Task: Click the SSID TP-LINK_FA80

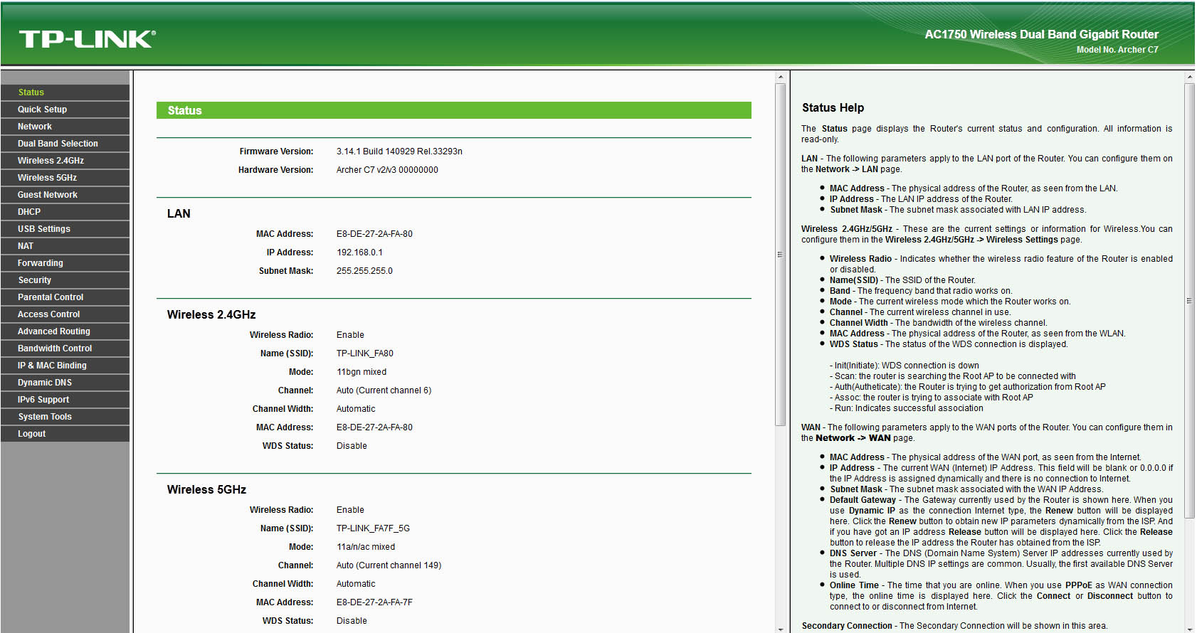Action: 364,353
